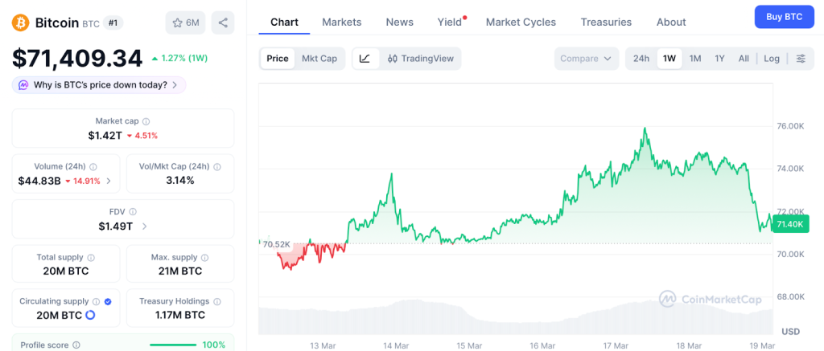Click the circulating supply verified badge
The height and width of the screenshot is (351, 824).
pyautogui.click(x=108, y=301)
